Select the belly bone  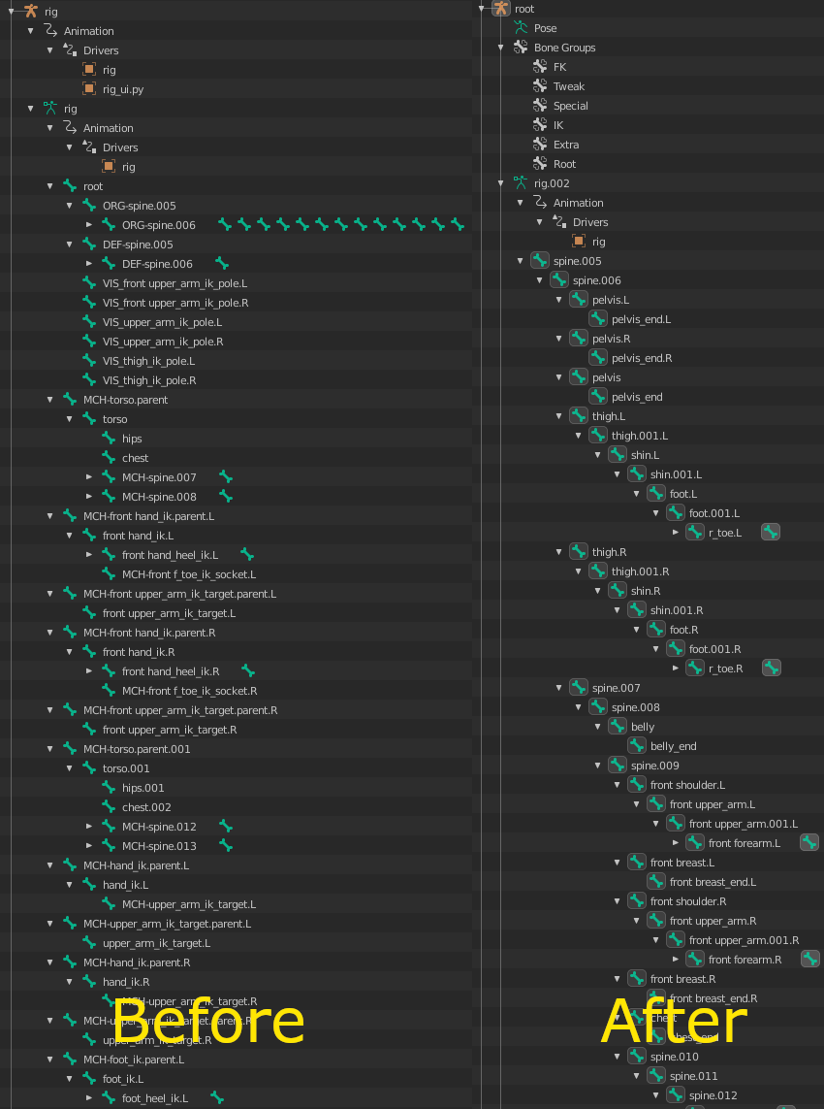643,727
